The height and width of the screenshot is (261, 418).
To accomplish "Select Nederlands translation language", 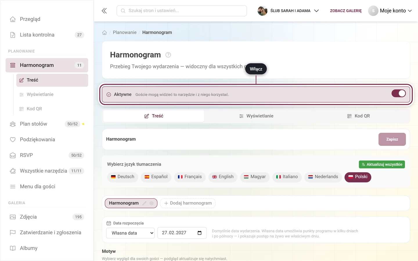I will pos(323,177).
